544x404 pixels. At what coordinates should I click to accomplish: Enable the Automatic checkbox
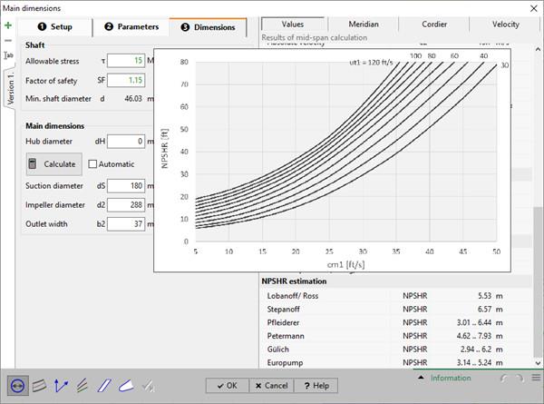point(92,164)
